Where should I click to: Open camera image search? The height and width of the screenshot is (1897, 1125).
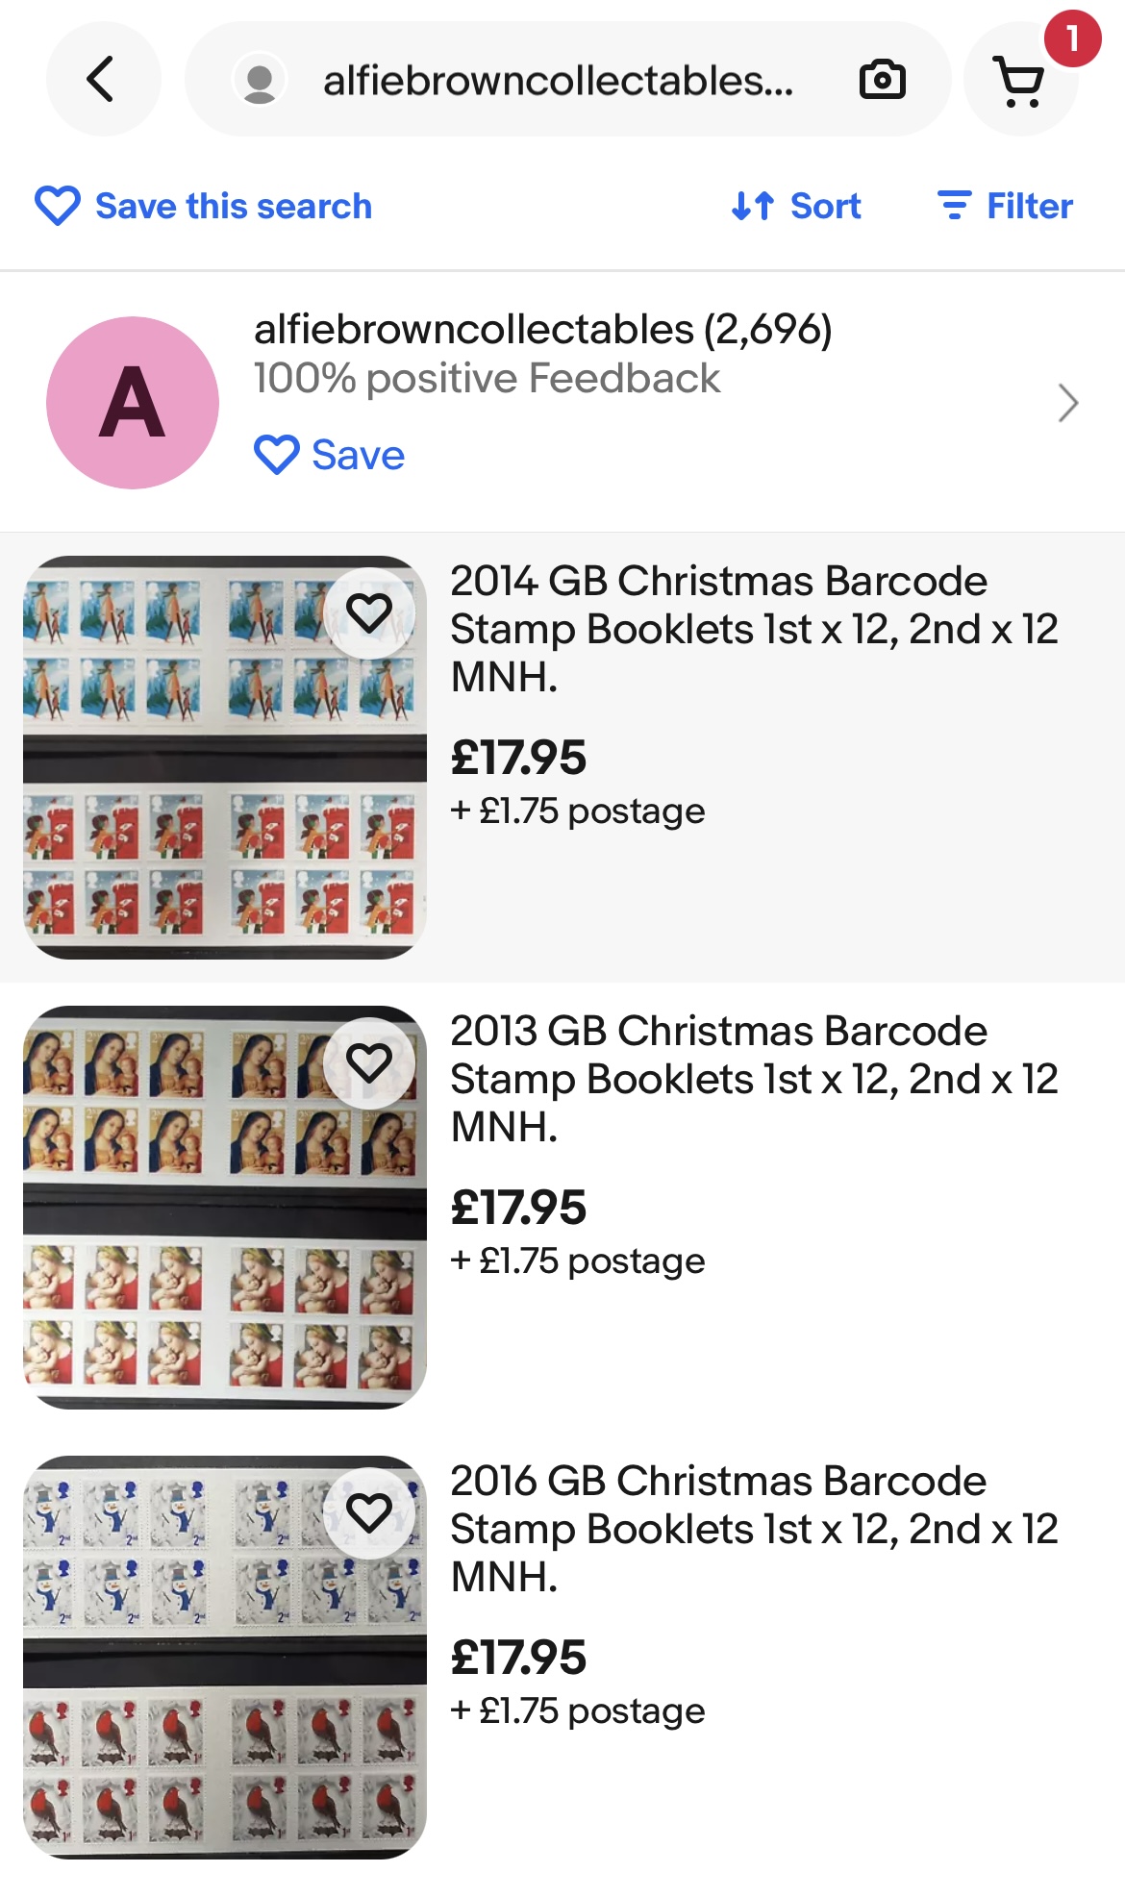click(882, 80)
